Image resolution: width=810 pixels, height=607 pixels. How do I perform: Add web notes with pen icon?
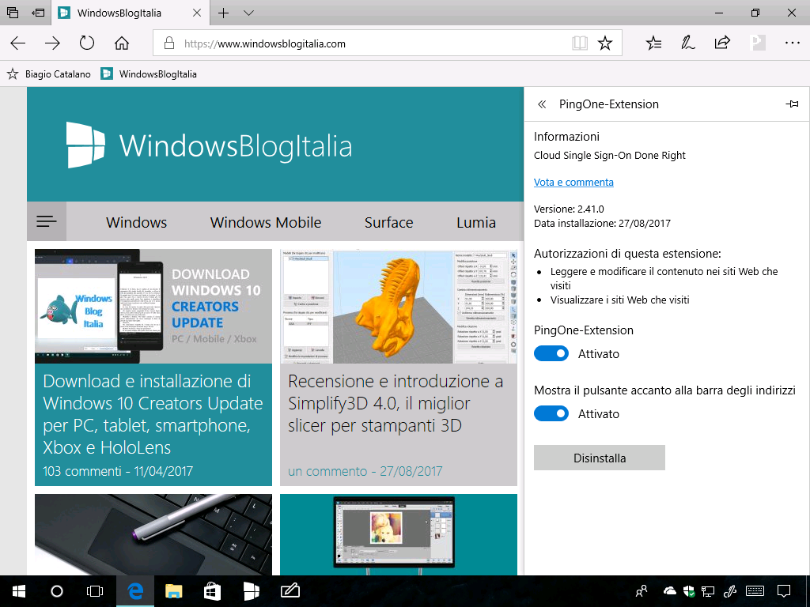687,43
